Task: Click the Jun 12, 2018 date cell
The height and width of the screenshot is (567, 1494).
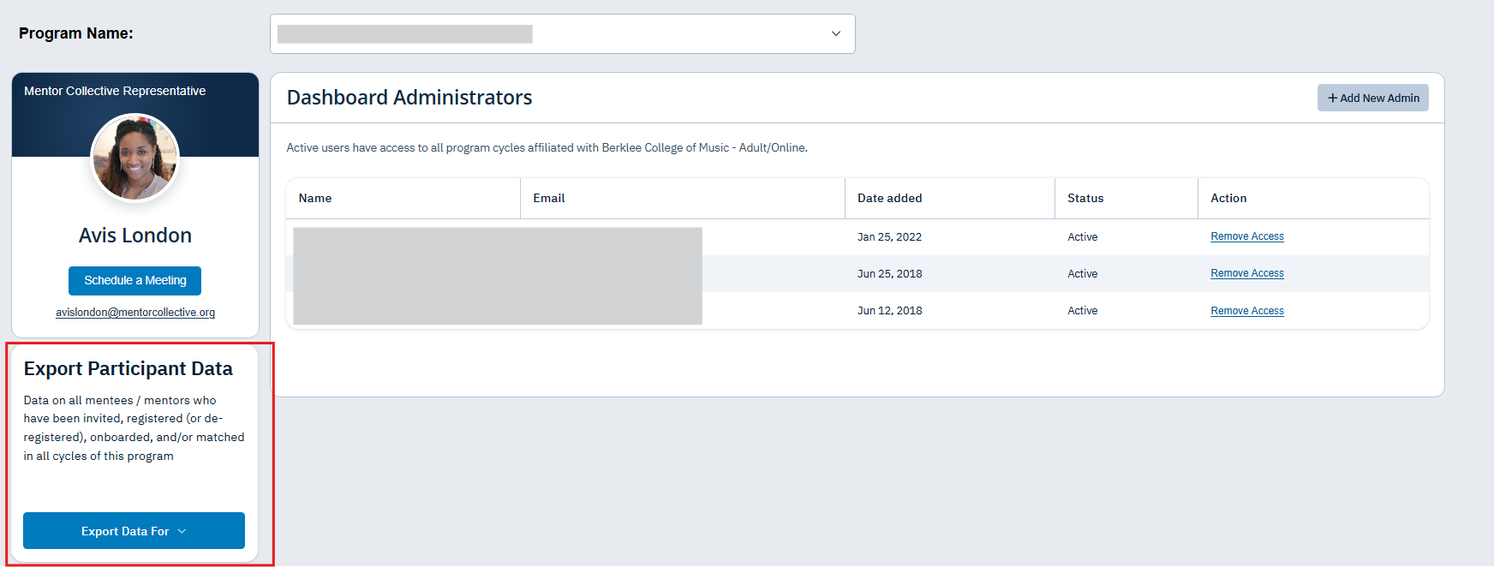Action: pos(889,311)
